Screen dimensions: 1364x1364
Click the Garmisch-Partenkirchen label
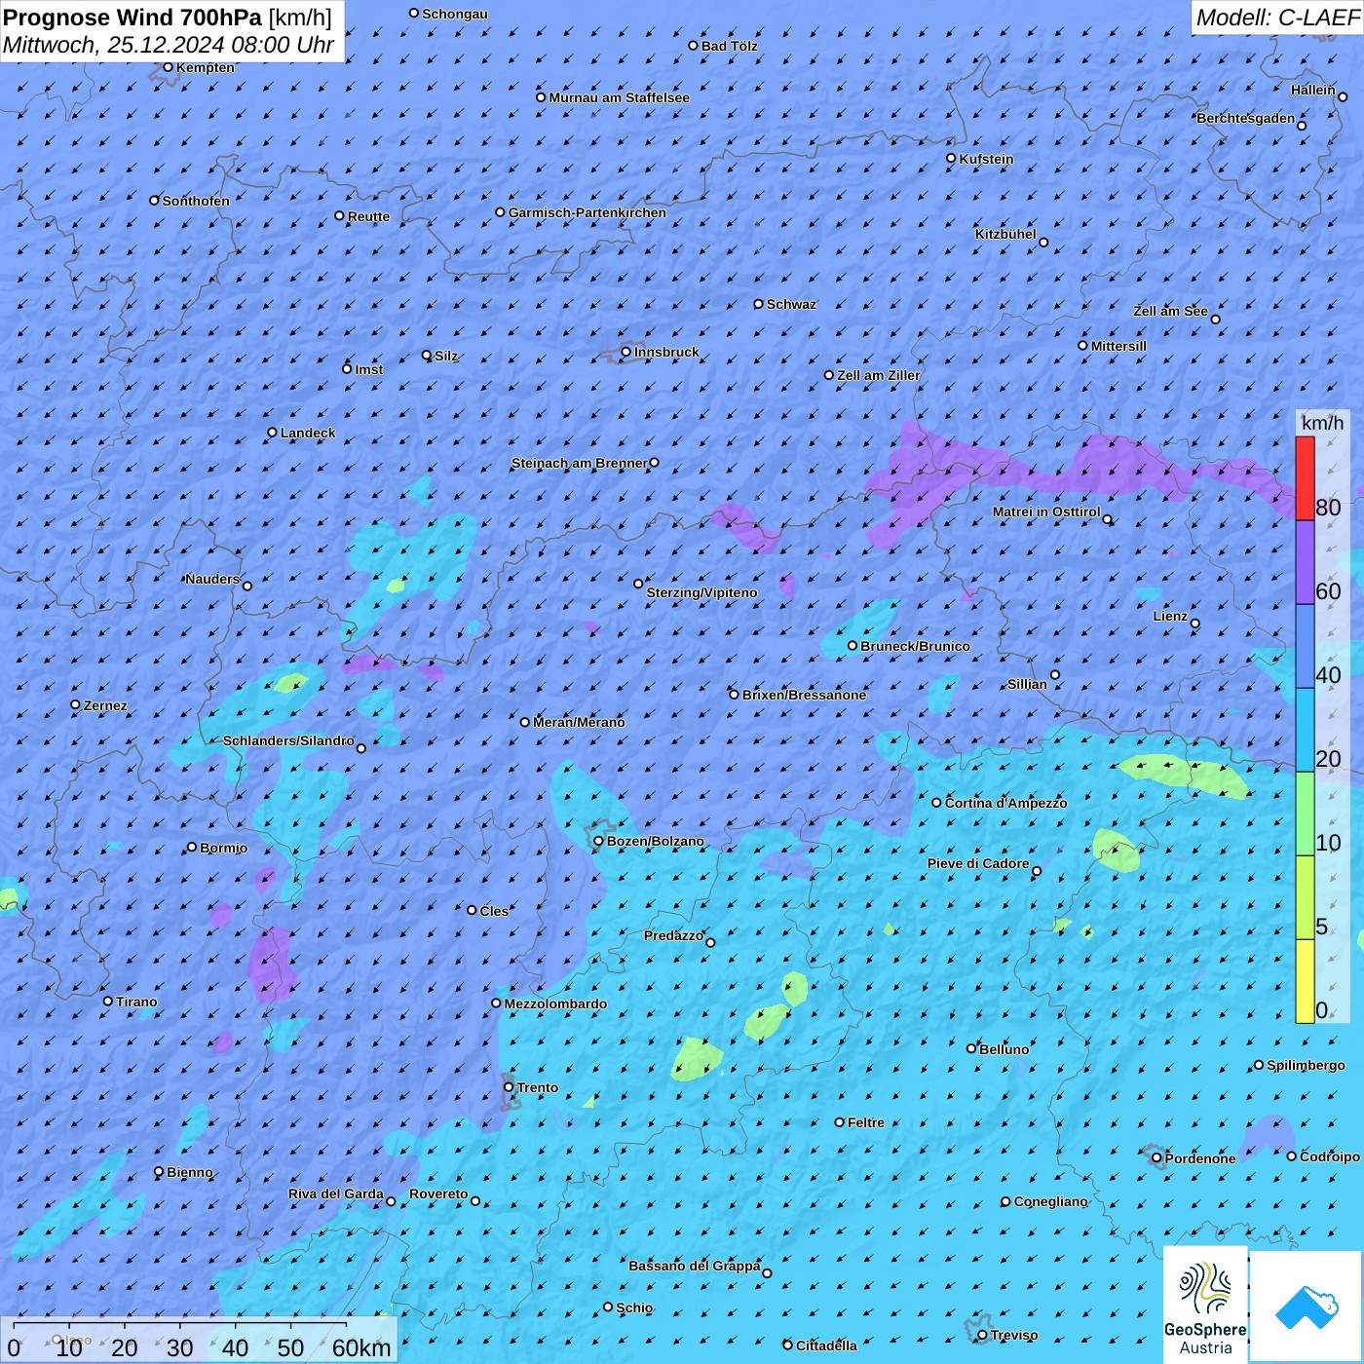587,212
